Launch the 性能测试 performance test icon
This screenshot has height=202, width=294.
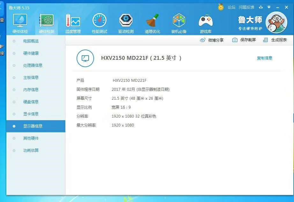[99, 20]
